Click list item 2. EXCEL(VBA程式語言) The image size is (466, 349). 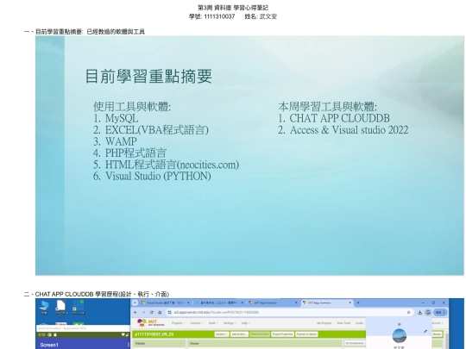[x=151, y=129]
